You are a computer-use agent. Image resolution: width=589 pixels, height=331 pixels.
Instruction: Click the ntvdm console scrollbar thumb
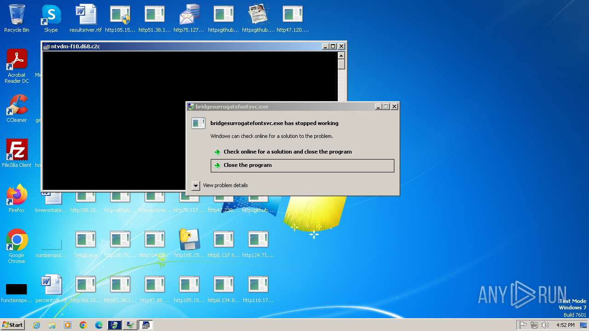[341, 64]
